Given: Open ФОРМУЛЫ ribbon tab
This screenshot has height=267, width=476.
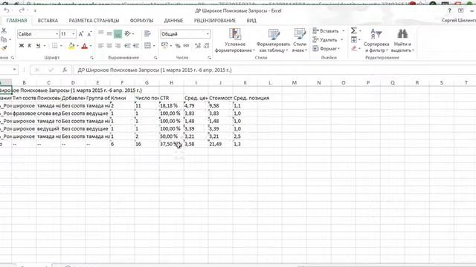Looking at the screenshot, I should click(x=141, y=21).
